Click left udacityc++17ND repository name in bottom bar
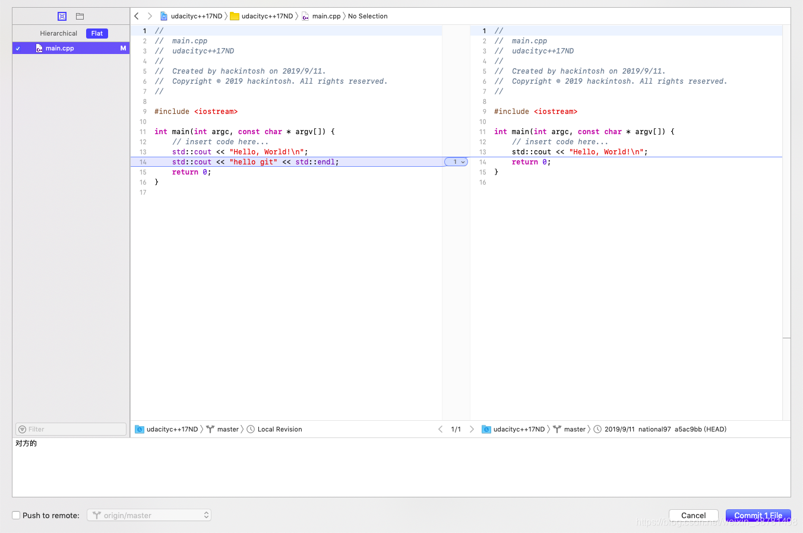Image resolution: width=803 pixels, height=533 pixels. click(x=172, y=429)
